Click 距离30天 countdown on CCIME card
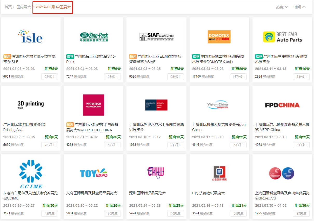 pos(50,205)
